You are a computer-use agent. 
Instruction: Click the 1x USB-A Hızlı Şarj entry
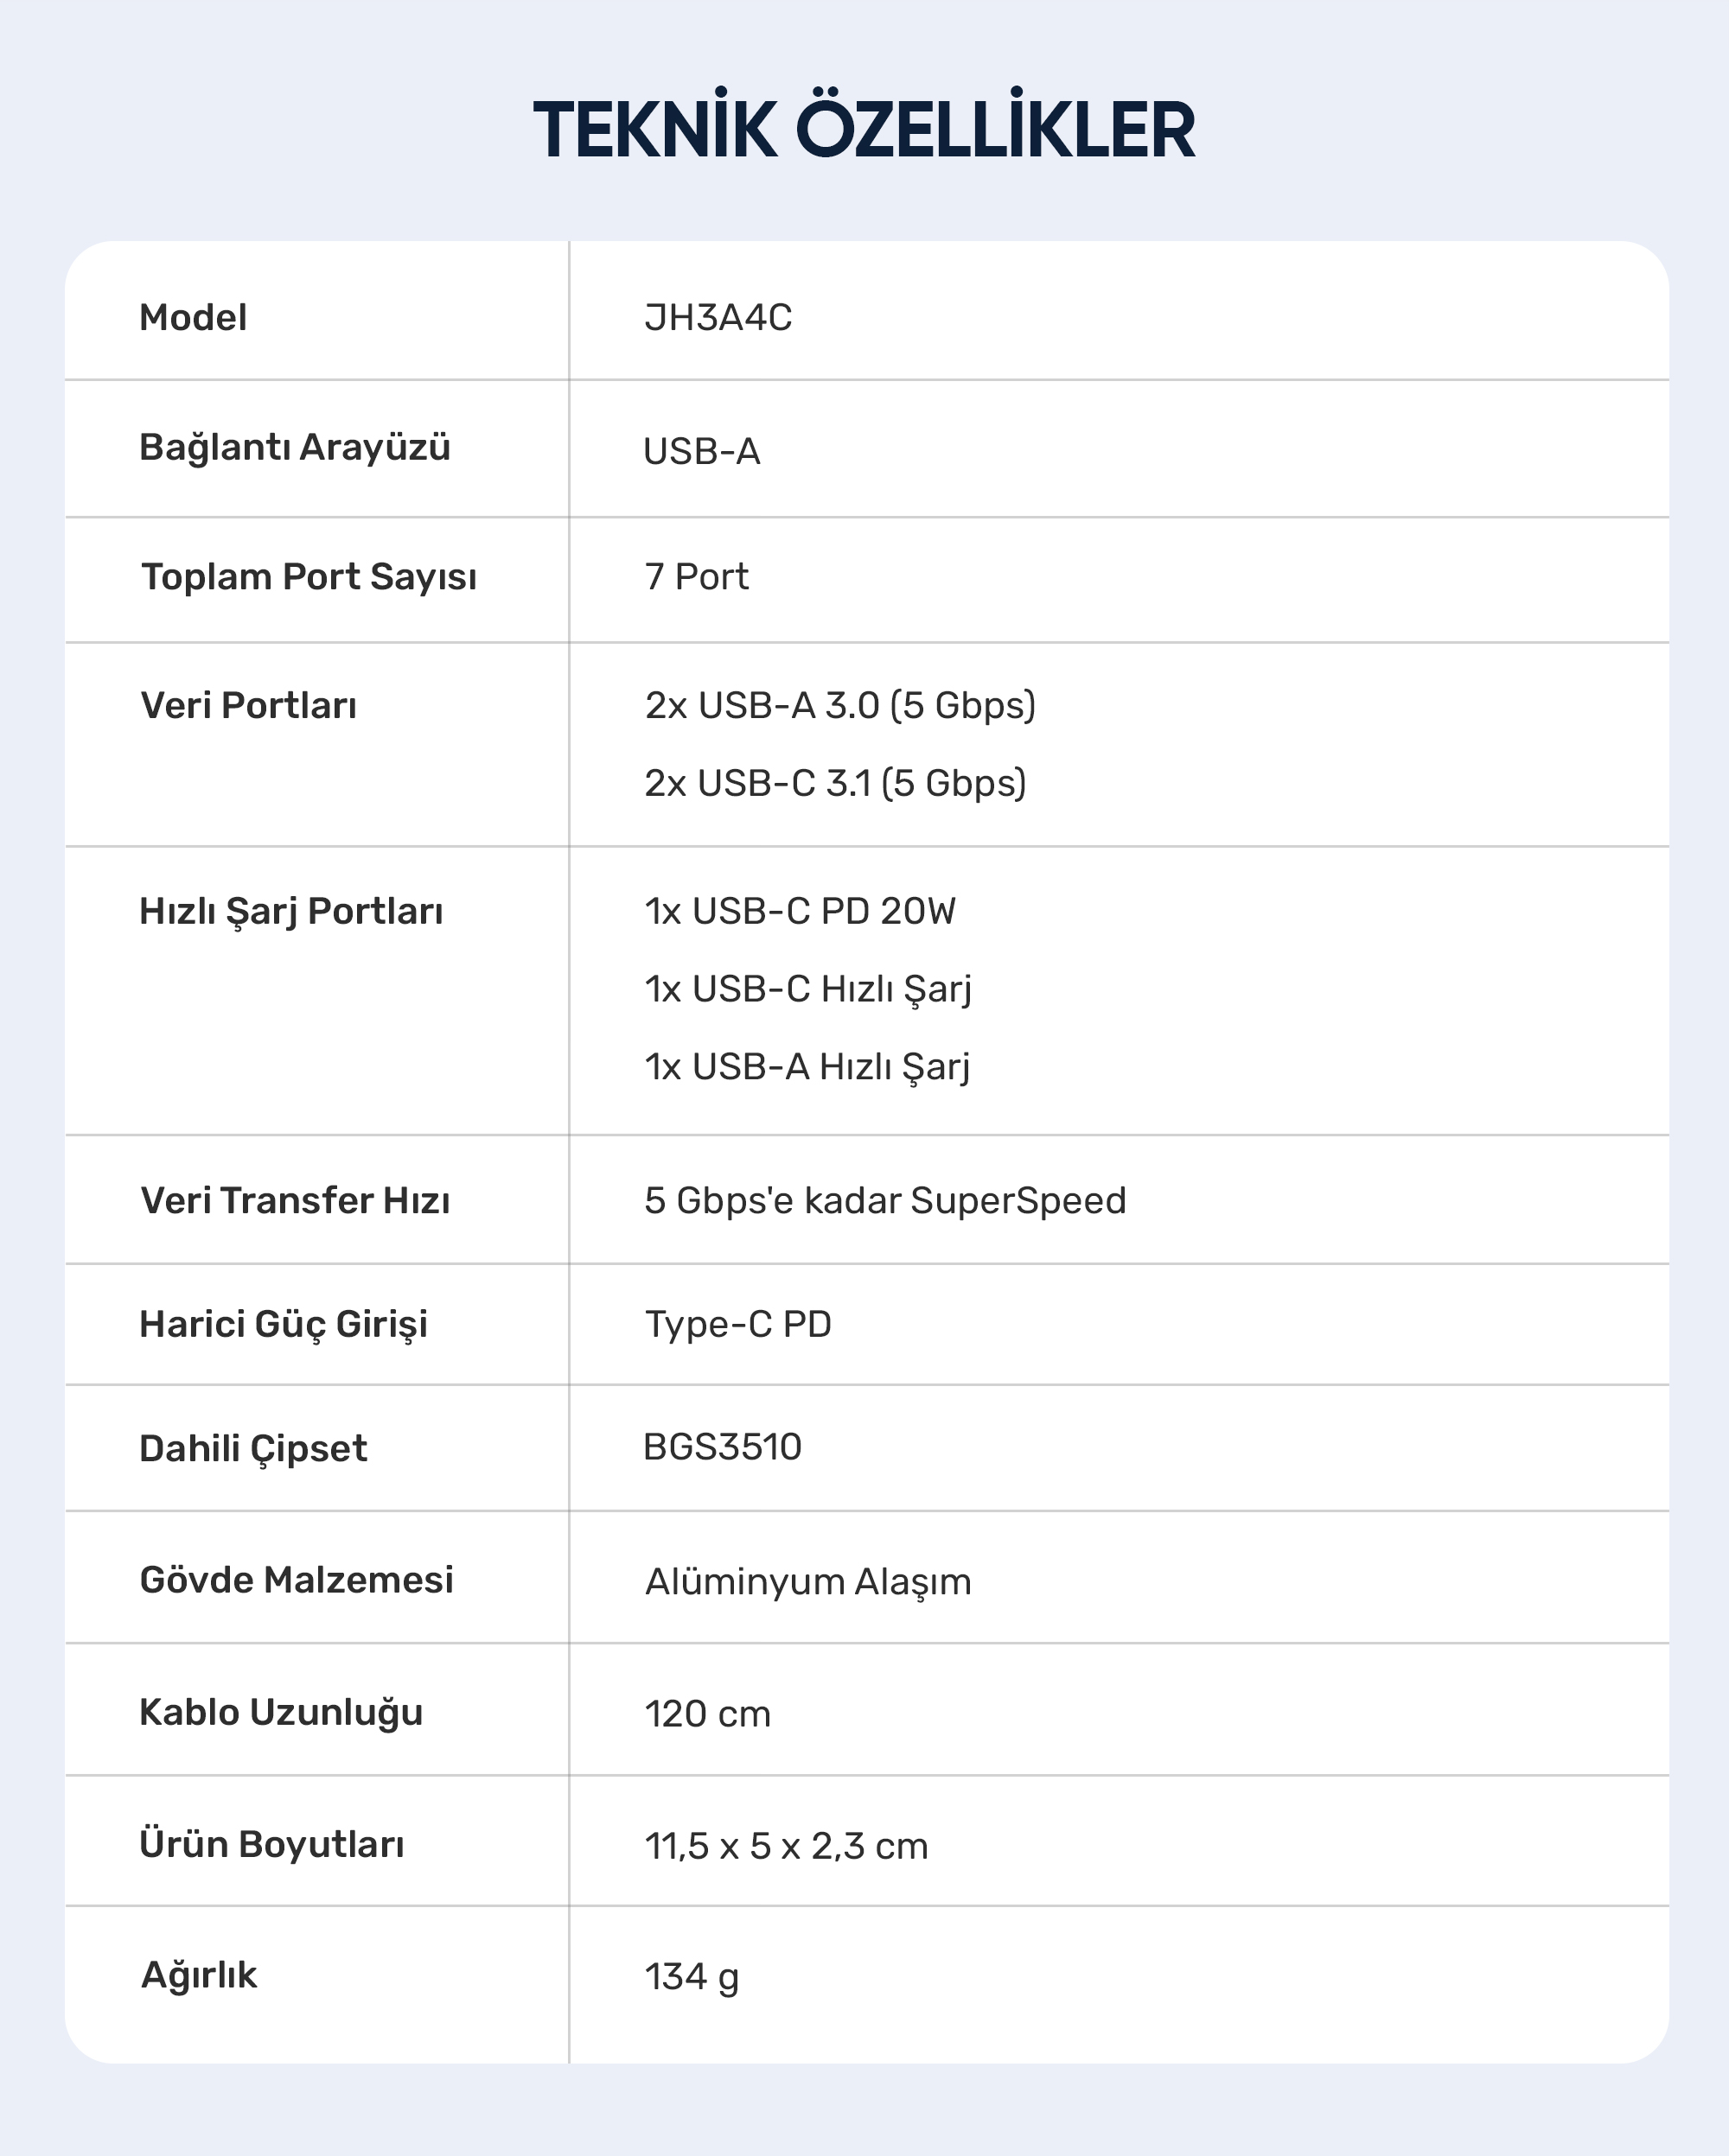(807, 1067)
